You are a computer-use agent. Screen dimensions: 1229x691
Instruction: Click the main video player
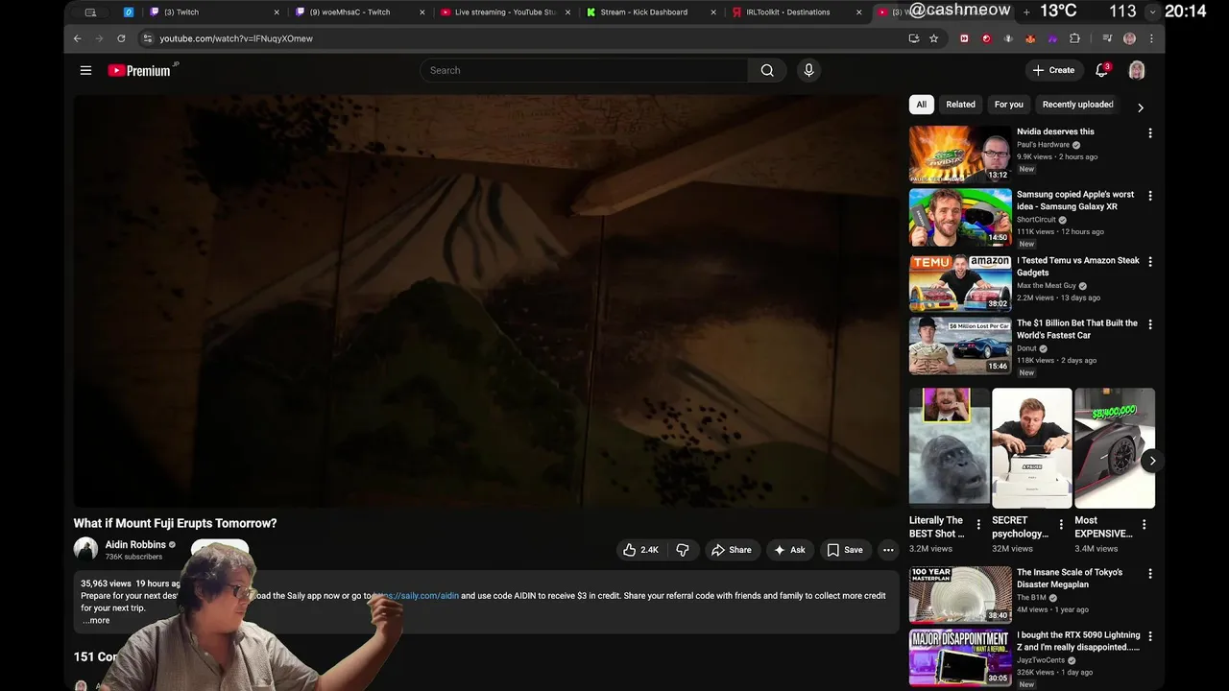pos(487,300)
